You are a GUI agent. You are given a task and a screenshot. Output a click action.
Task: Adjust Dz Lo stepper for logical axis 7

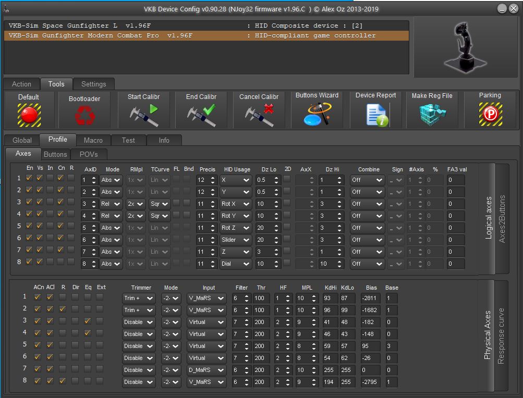click(276, 252)
